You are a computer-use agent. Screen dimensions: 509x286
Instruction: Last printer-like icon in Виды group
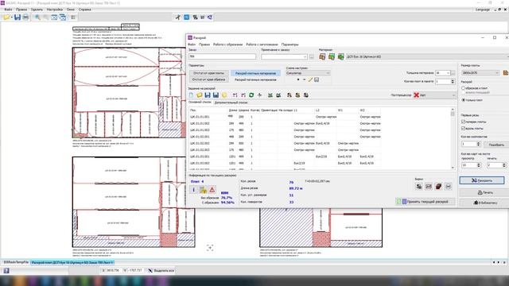point(449,186)
